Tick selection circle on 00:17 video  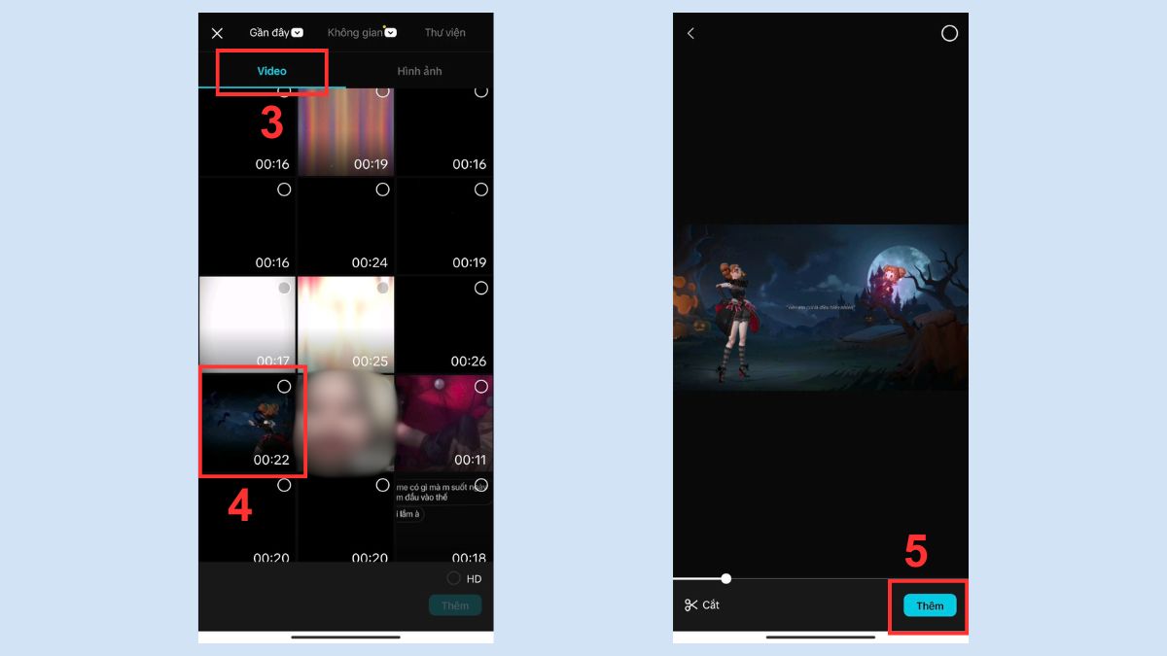tap(284, 288)
